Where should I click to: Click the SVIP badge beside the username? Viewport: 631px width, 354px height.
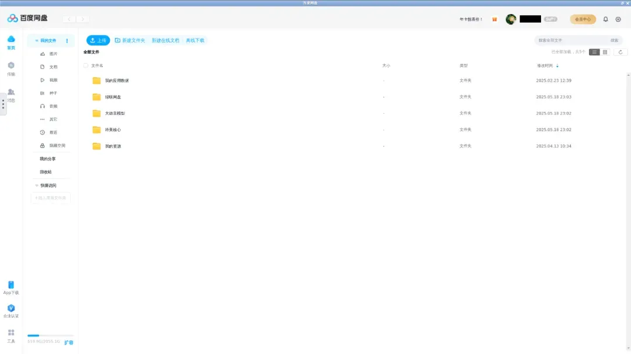(x=550, y=19)
